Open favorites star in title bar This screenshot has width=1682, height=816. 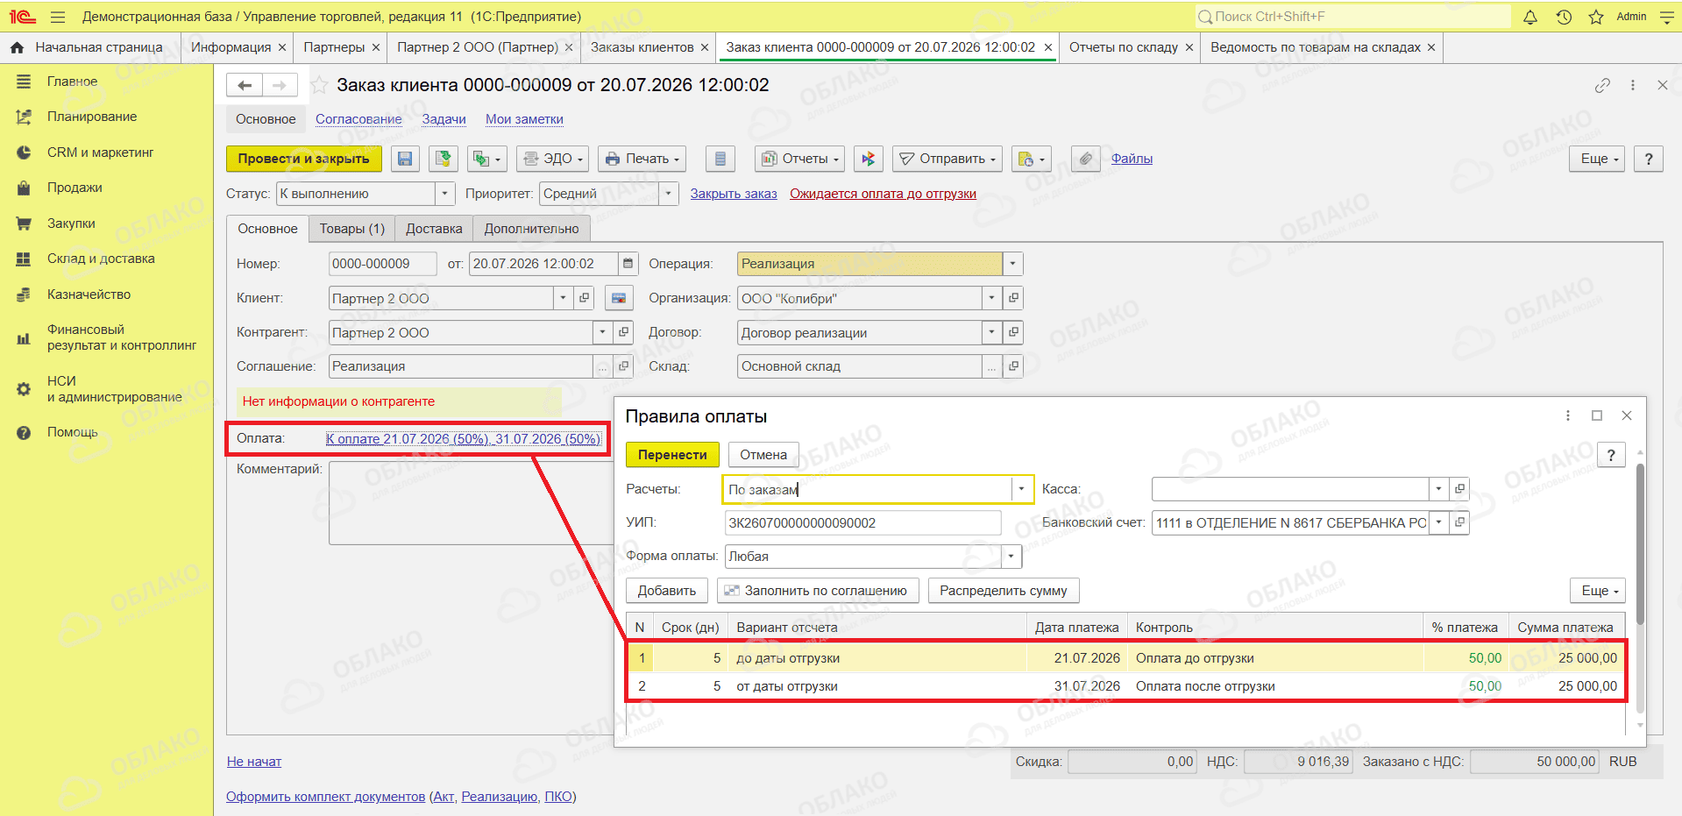click(1596, 17)
